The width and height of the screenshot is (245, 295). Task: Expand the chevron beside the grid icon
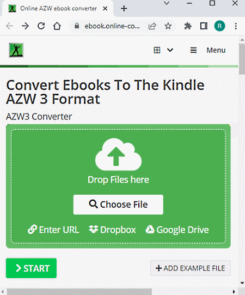click(170, 50)
